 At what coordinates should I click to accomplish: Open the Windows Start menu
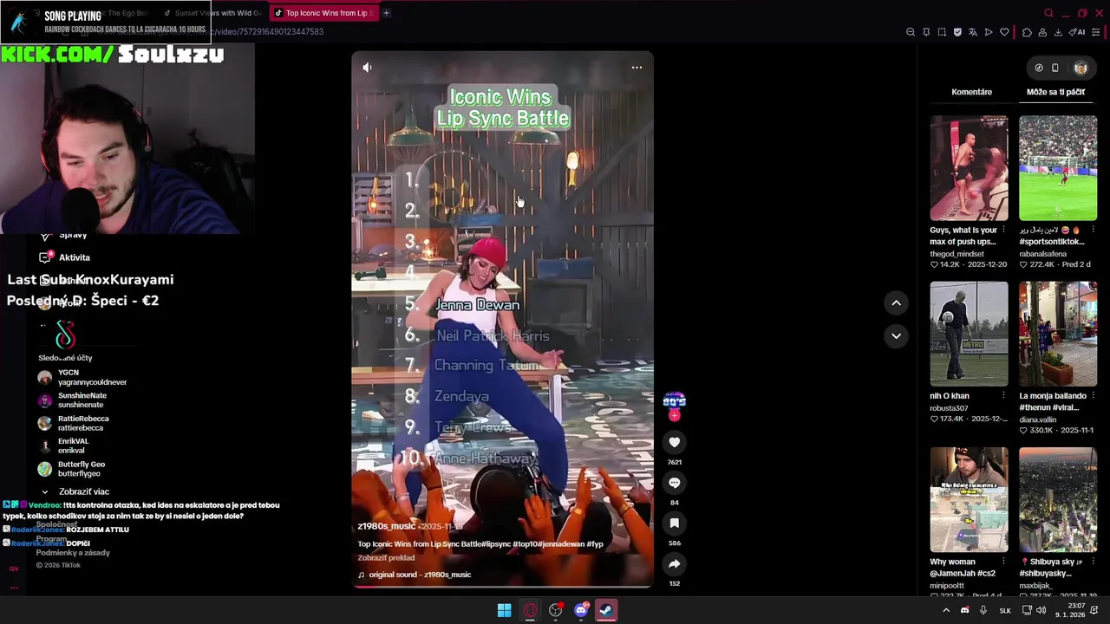click(x=504, y=610)
